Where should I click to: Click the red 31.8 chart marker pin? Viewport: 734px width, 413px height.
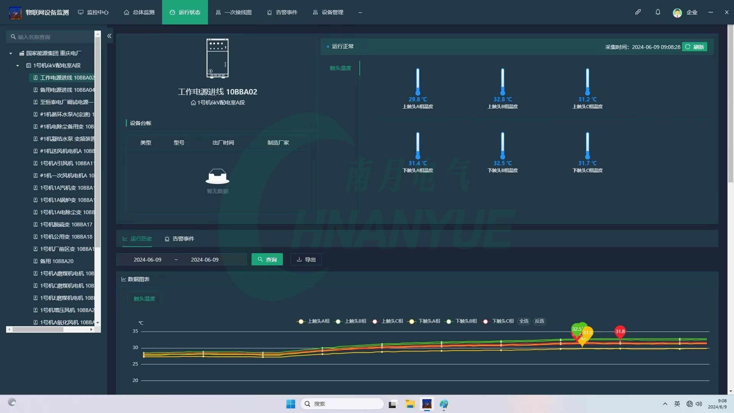tap(620, 332)
